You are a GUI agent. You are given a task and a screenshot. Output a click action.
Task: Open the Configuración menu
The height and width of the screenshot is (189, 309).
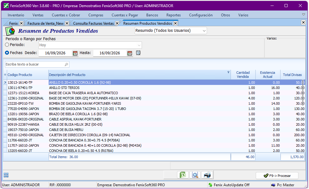tap(201, 15)
